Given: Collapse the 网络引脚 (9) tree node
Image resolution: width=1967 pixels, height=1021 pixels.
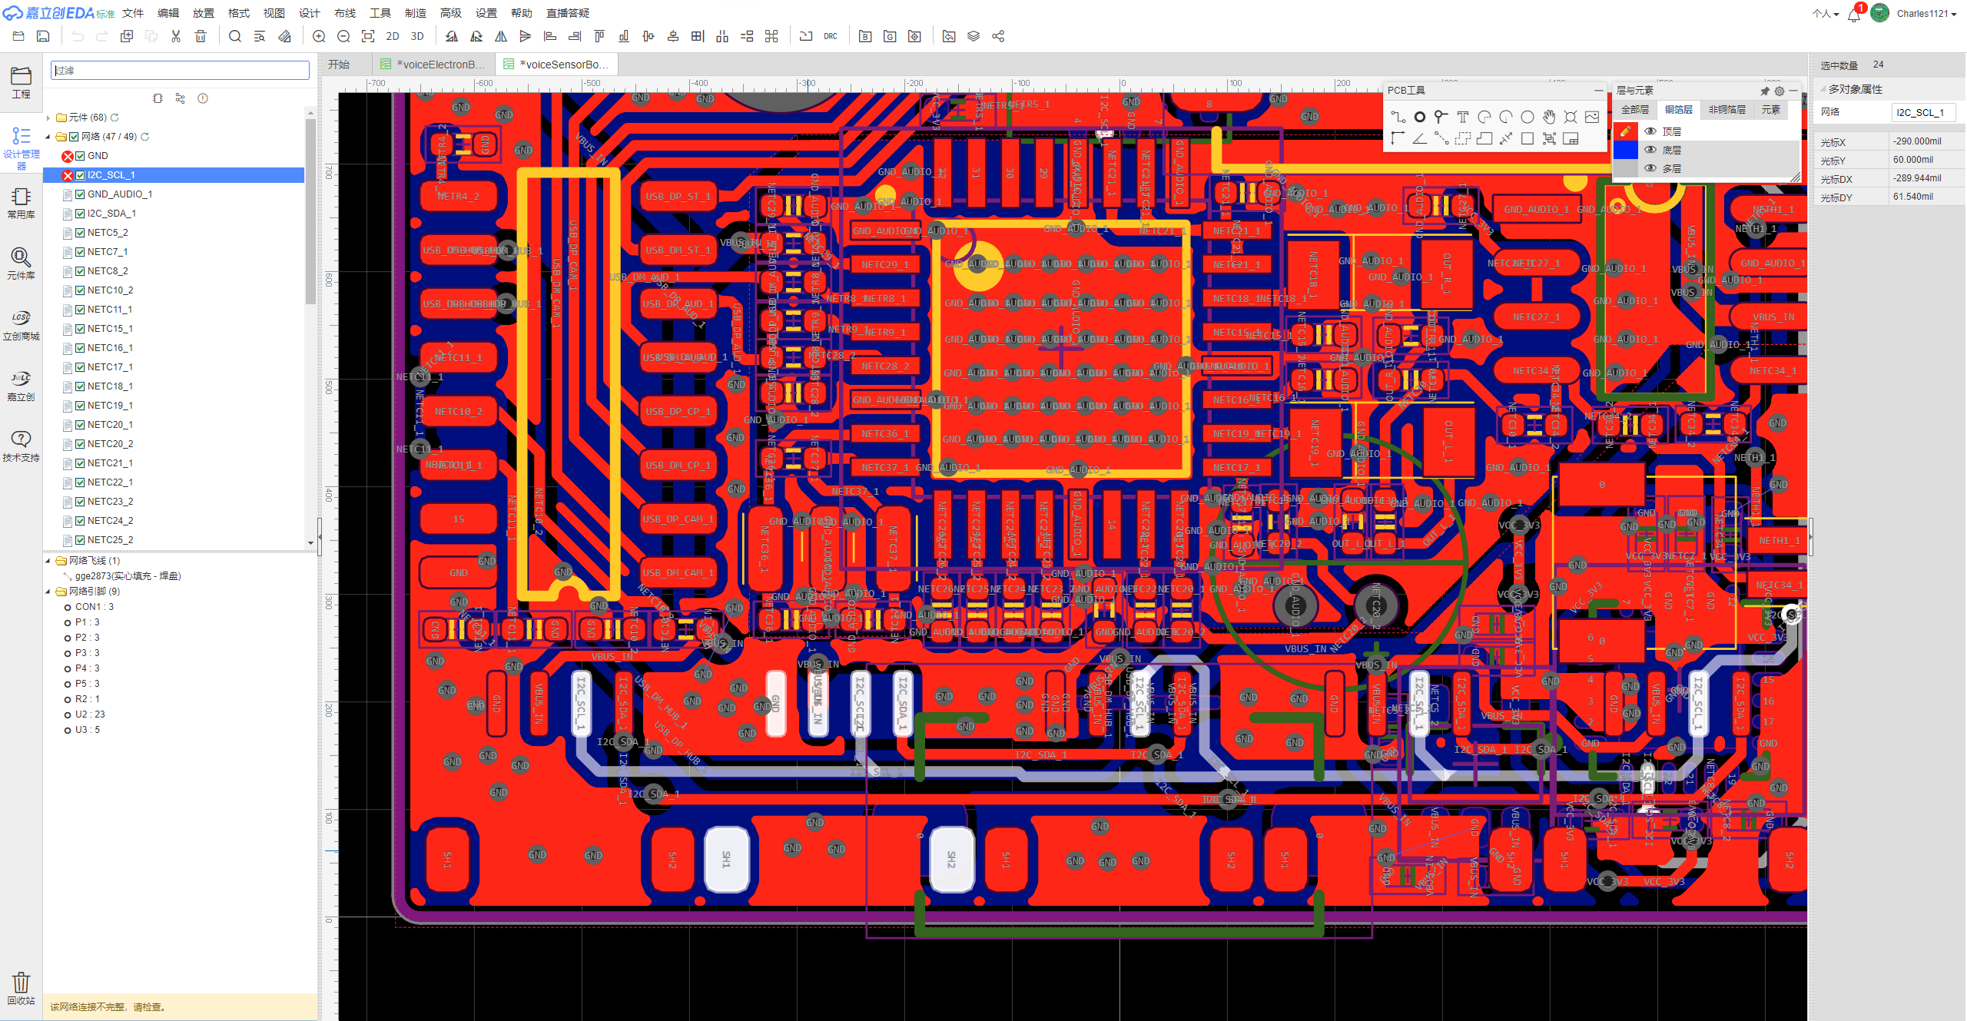Looking at the screenshot, I should 48,592.
